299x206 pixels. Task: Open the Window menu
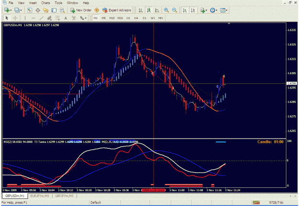[x=72, y=3]
